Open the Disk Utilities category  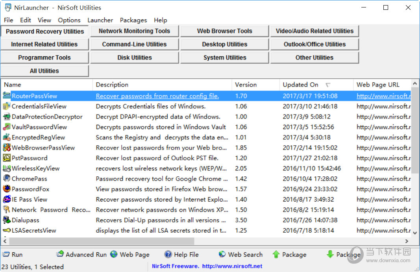135,57
